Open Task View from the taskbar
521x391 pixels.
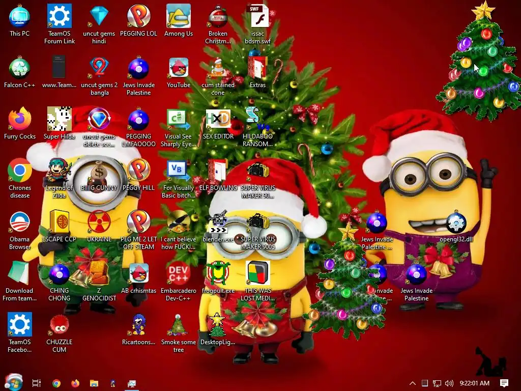pyautogui.click(x=37, y=383)
